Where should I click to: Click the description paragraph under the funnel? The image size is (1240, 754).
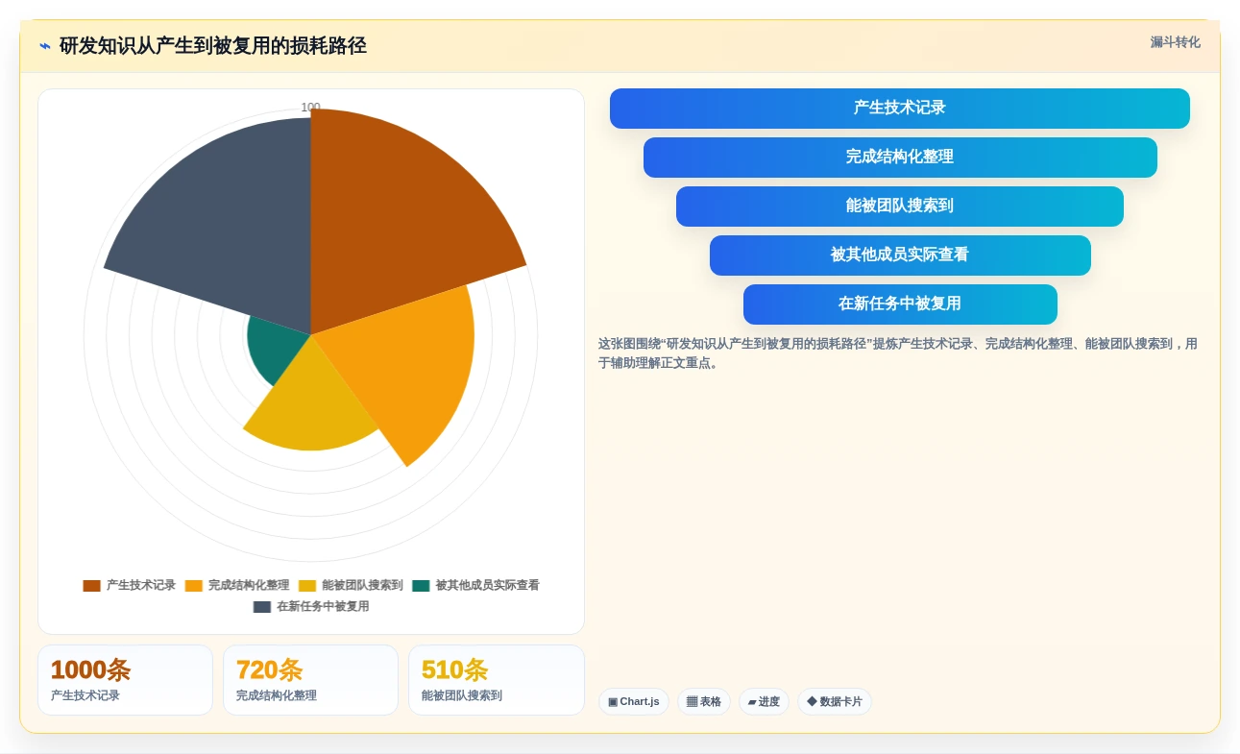pos(900,353)
